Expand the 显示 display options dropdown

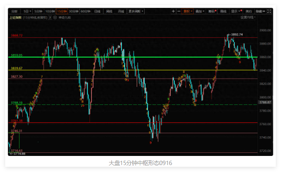point(236,11)
